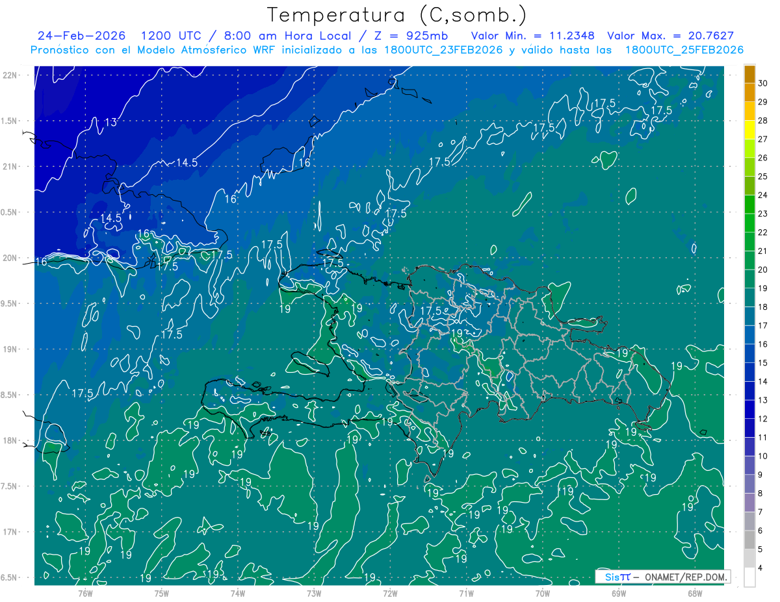Click the color scale label 27
The height and width of the screenshot is (602, 780).
tap(763, 139)
